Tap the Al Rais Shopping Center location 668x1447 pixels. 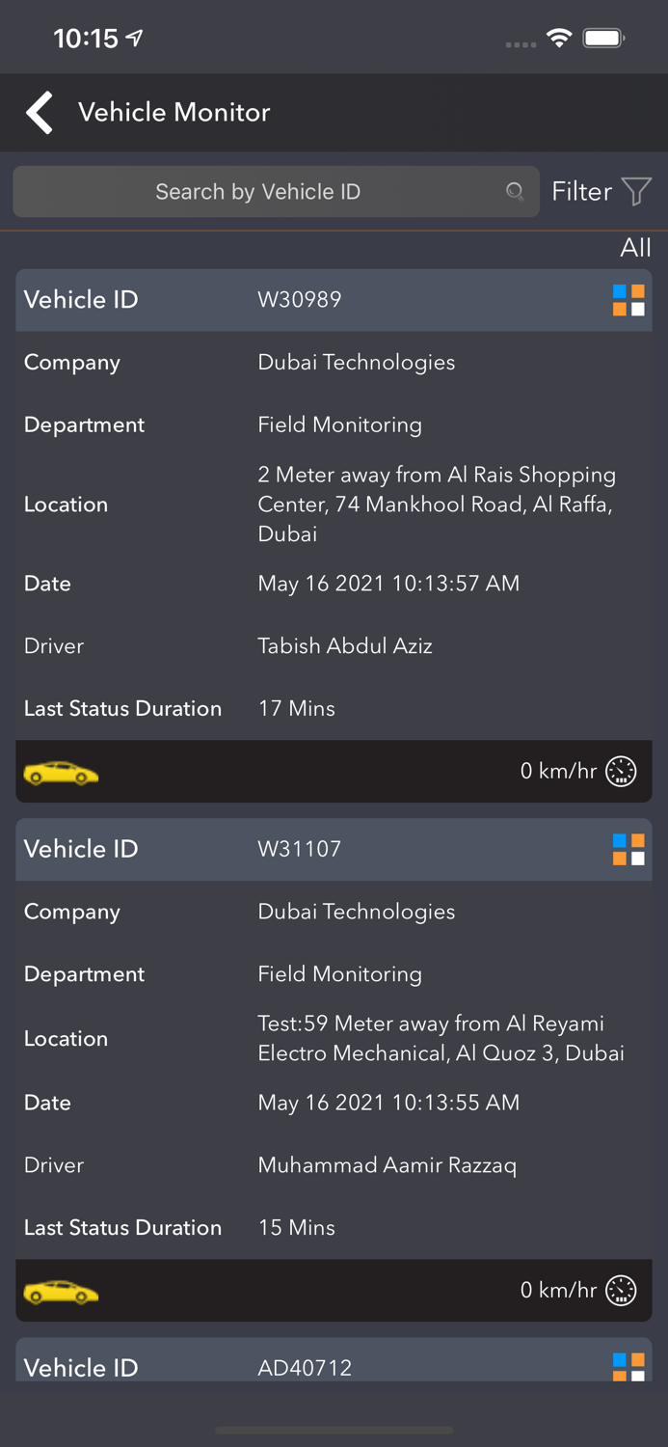[x=437, y=504]
